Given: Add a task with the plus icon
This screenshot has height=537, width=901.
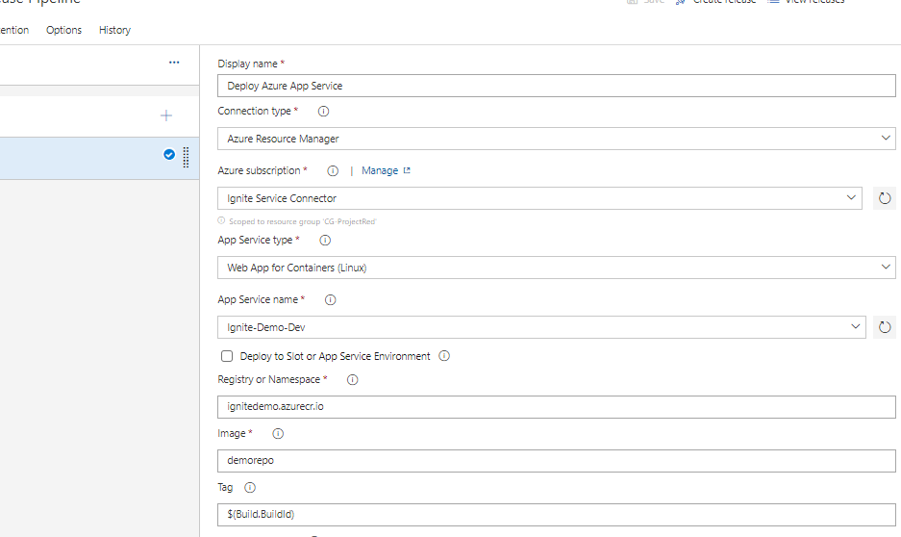Looking at the screenshot, I should coord(166,115).
